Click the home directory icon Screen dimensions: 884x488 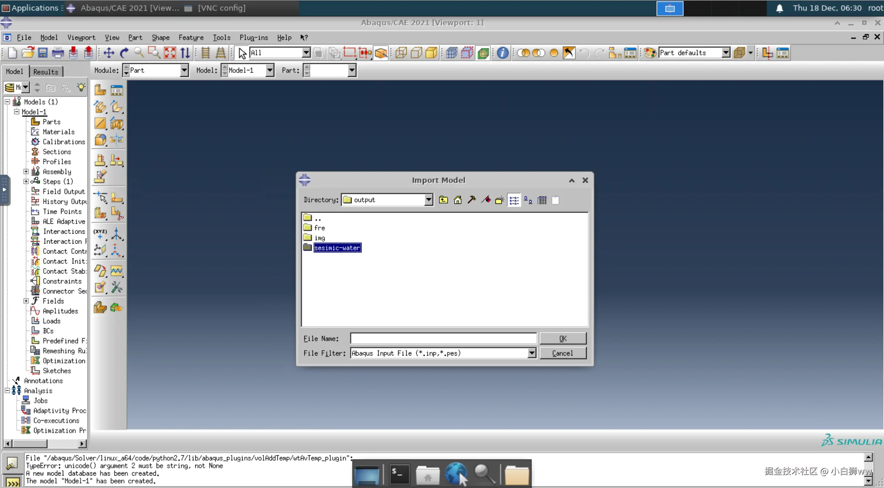(x=457, y=200)
